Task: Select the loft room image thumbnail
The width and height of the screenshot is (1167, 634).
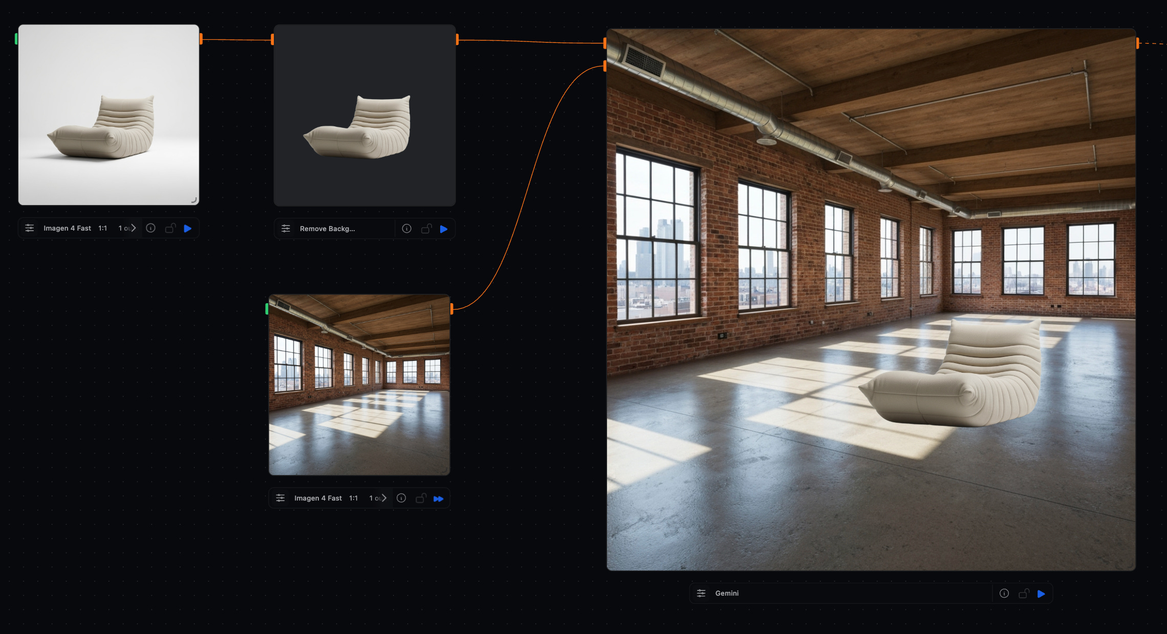Action: [x=359, y=384]
